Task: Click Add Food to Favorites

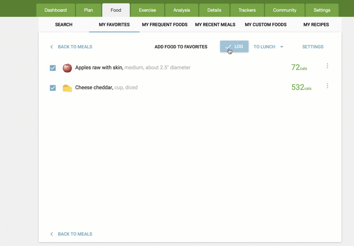Action: 181,47
